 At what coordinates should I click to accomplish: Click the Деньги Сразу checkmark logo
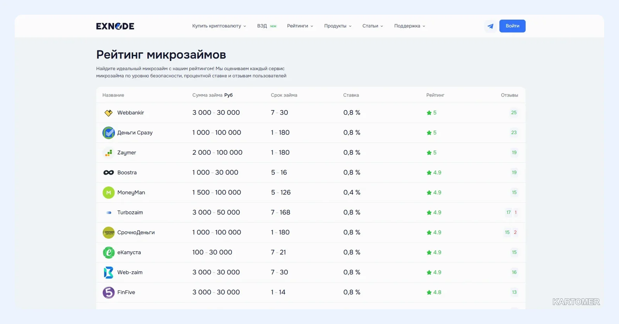click(109, 133)
